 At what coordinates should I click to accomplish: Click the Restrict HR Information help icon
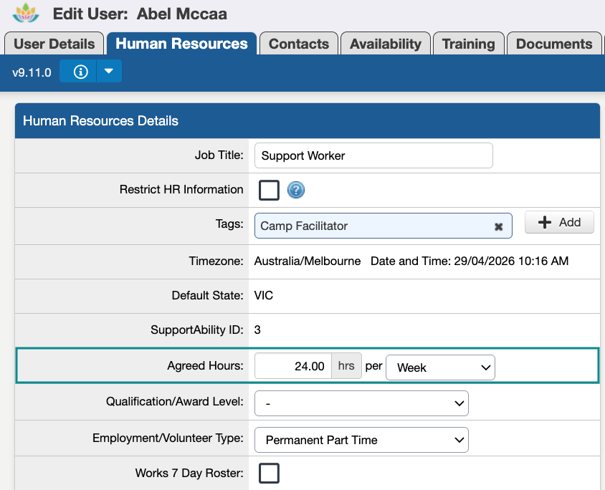(296, 190)
